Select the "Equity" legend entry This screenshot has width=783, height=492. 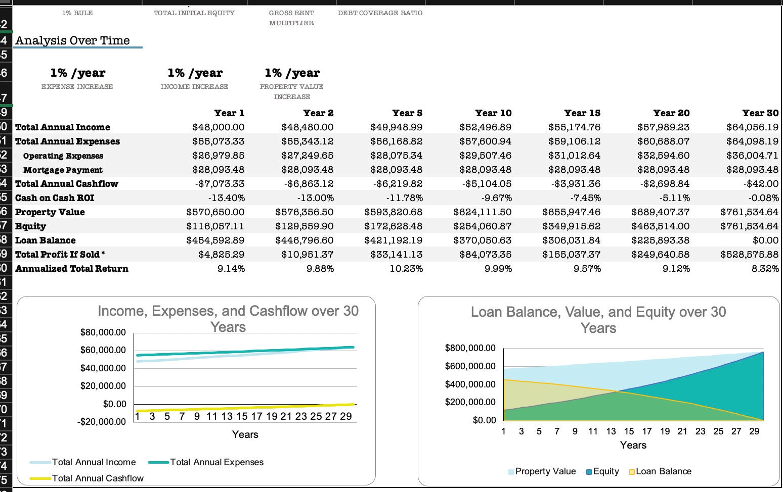[605, 471]
